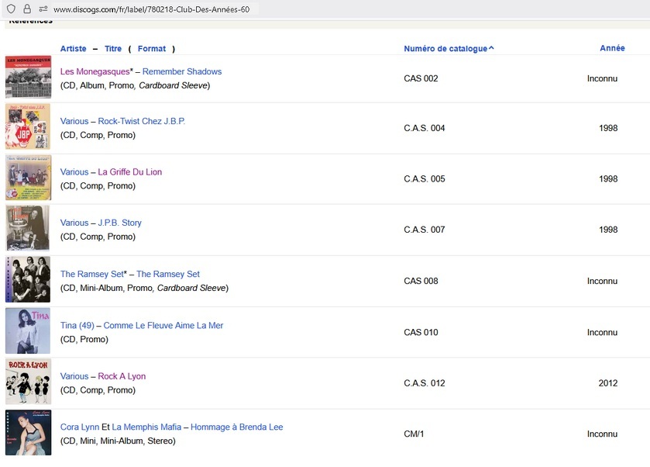
Task: Open La Griffe Du Lion cover thumbnail
Action: click(28, 178)
